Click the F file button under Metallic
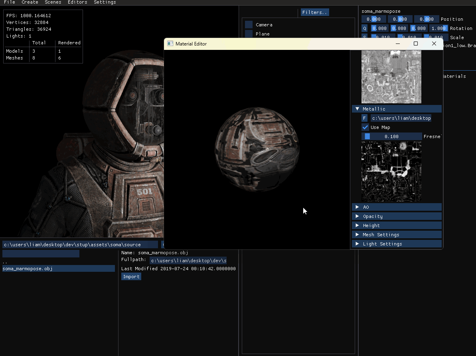This screenshot has width=476, height=356. click(364, 118)
